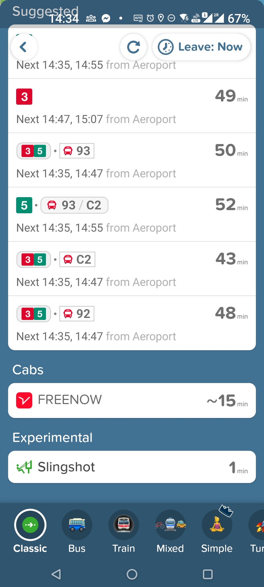Select the 43 min route with bus C2

(132, 269)
